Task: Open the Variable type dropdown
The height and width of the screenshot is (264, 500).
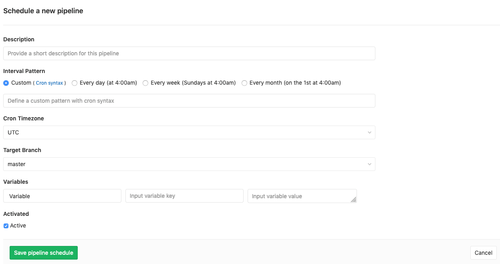Action: click(x=62, y=196)
